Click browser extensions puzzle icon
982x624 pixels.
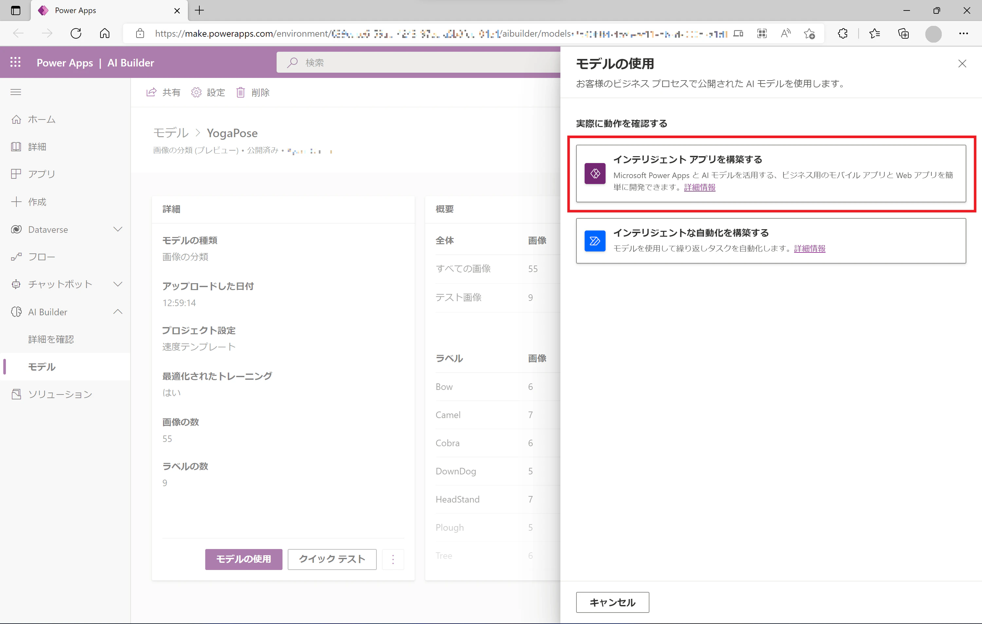point(843,33)
